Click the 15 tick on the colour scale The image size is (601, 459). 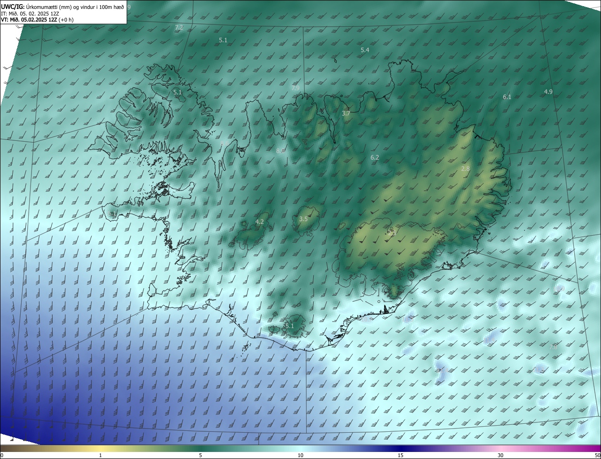pos(401,455)
